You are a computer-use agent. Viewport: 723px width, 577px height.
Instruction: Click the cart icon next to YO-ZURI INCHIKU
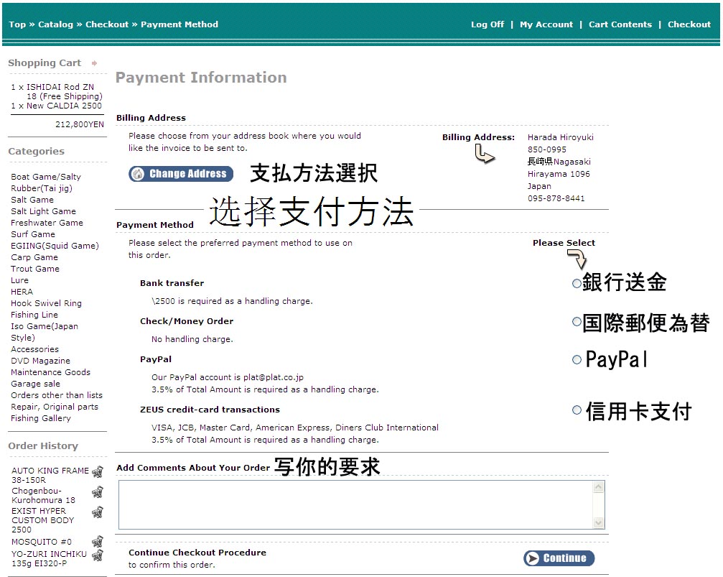(x=98, y=555)
